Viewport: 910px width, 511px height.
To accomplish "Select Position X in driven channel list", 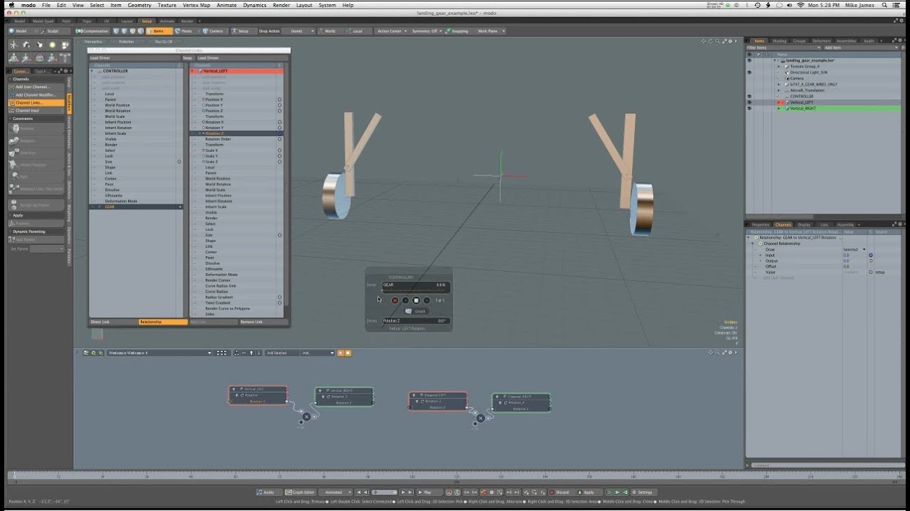I will click(235, 99).
